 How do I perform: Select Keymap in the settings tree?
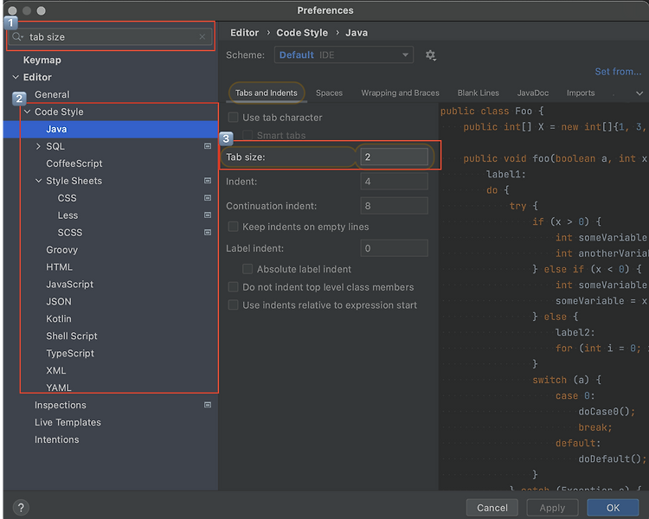tap(42, 60)
